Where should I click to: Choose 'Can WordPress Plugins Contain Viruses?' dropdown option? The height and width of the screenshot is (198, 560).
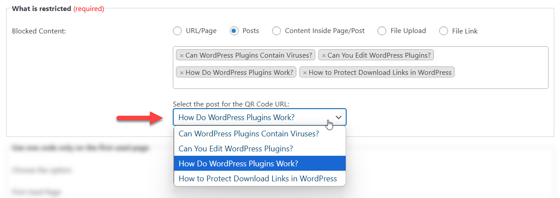pos(260,134)
